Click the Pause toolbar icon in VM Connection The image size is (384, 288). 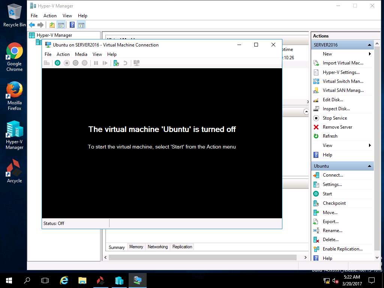point(96,63)
